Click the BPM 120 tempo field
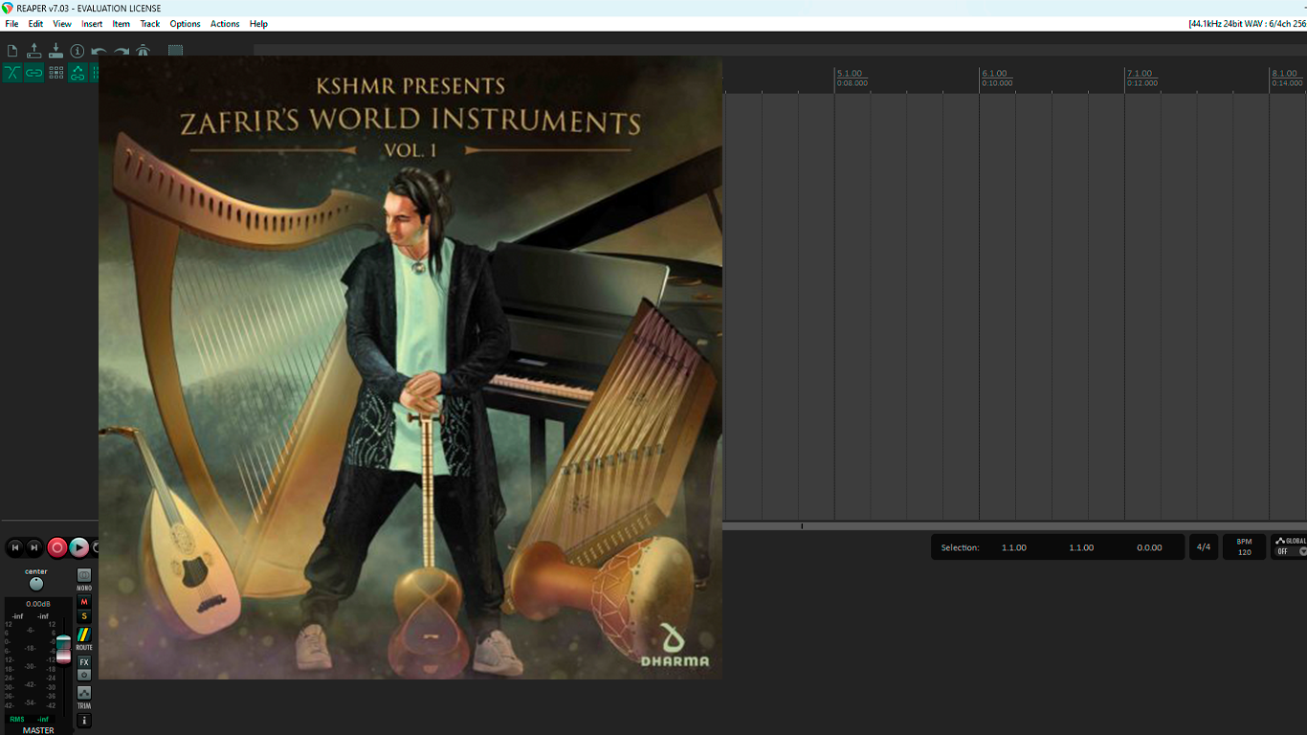This screenshot has width=1307, height=735. (x=1244, y=547)
